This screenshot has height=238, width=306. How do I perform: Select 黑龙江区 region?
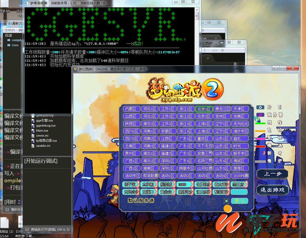(x=222, y=109)
